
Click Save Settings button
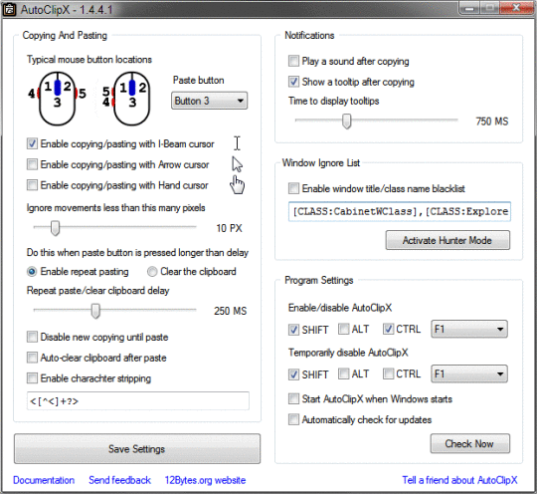point(137,449)
